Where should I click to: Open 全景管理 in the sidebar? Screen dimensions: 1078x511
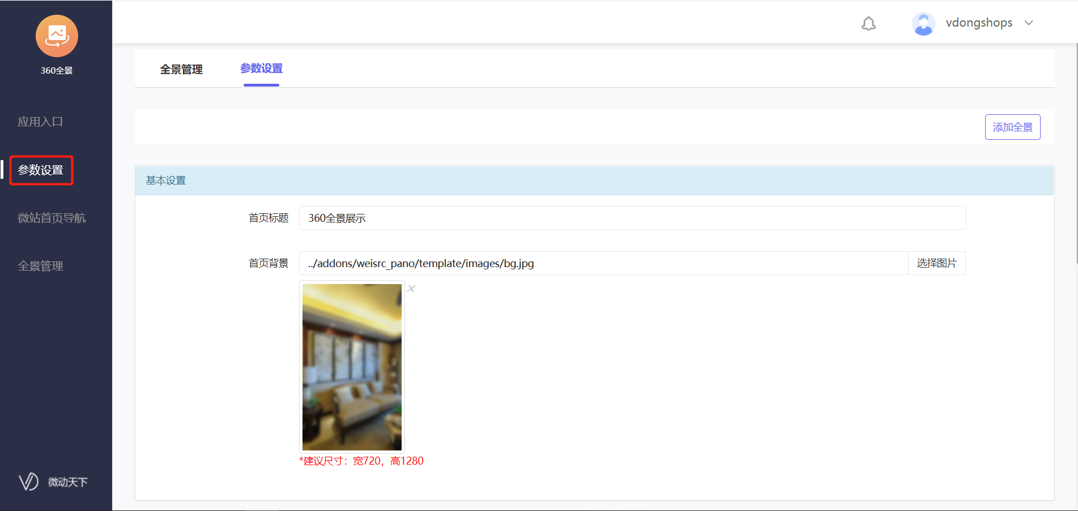pyautogui.click(x=40, y=266)
